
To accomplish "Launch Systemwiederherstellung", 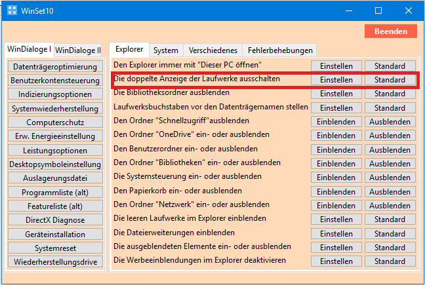I will 55,109.
